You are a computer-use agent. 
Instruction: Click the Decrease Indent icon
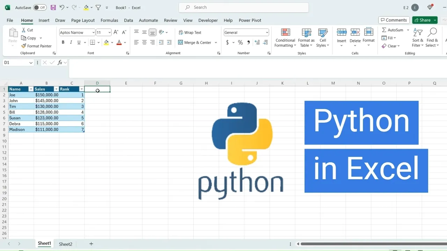161,43
